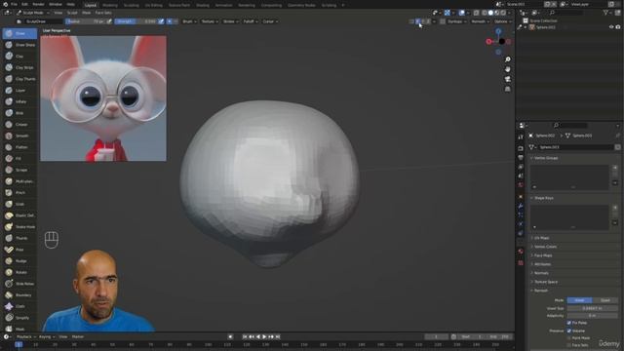Select the Rotate brush

(x=19, y=272)
